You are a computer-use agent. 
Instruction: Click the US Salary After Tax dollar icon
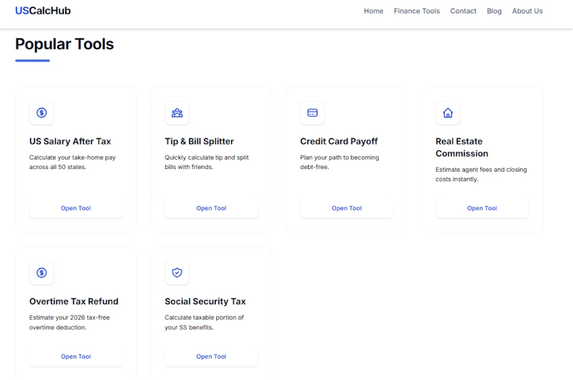pos(42,113)
